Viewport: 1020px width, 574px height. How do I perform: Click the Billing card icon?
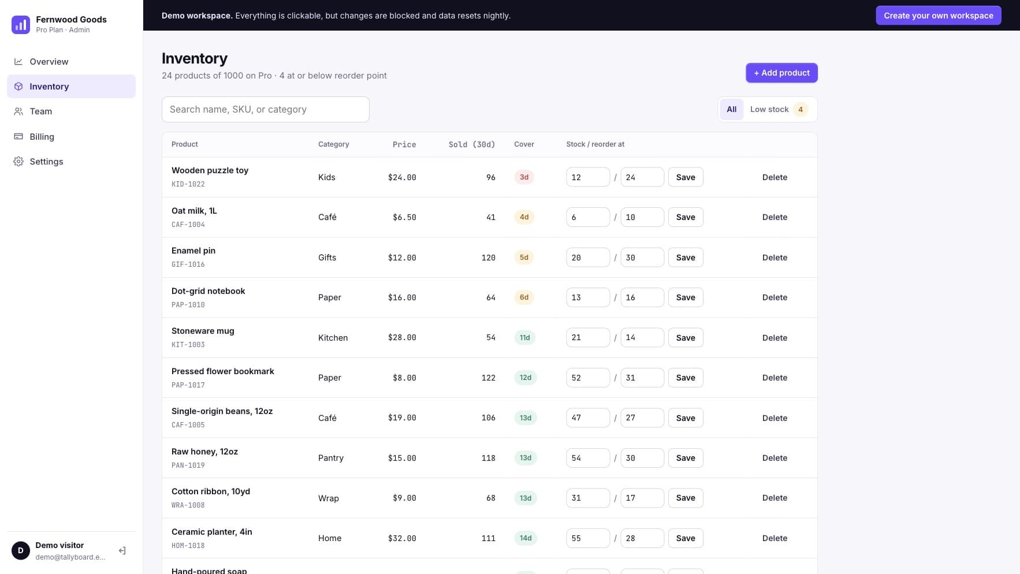pos(18,136)
